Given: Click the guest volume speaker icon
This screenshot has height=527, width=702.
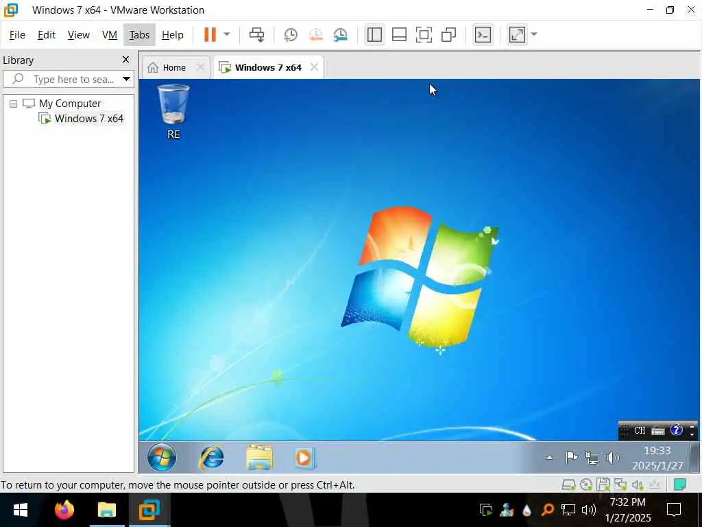Looking at the screenshot, I should [x=612, y=458].
